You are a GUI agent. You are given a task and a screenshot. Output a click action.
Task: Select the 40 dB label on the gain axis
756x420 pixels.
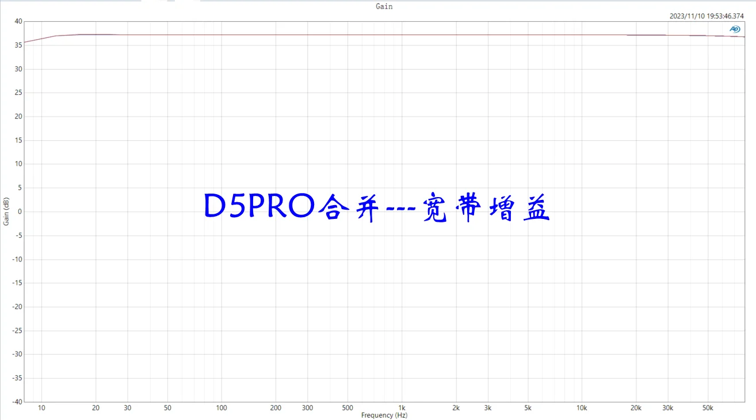pos(18,21)
